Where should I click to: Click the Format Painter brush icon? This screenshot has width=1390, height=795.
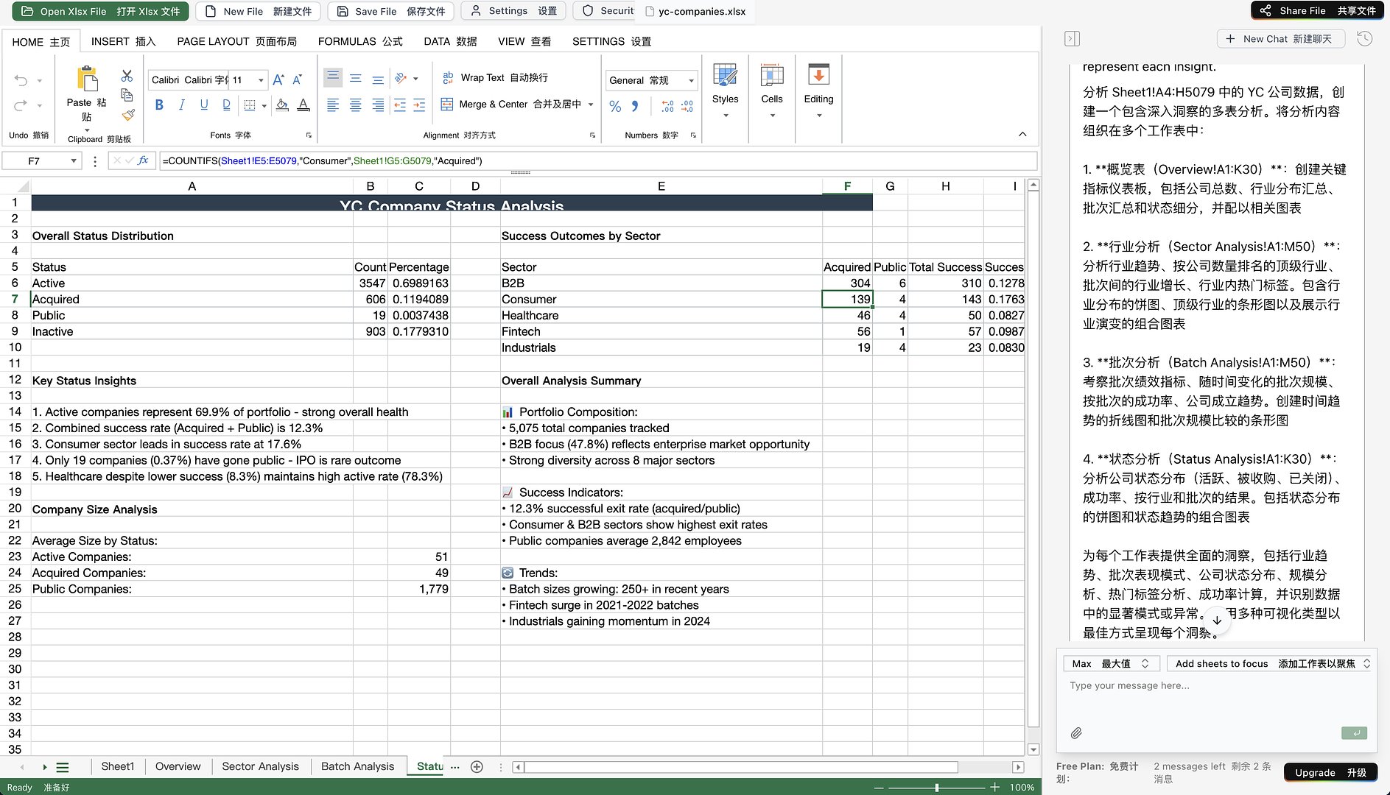128,115
